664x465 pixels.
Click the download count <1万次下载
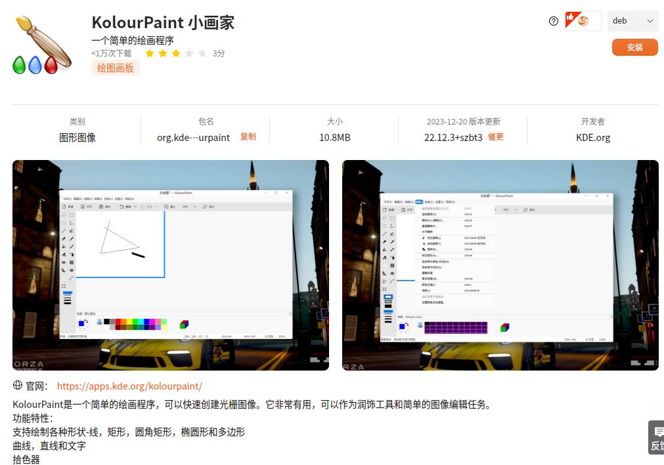point(112,53)
